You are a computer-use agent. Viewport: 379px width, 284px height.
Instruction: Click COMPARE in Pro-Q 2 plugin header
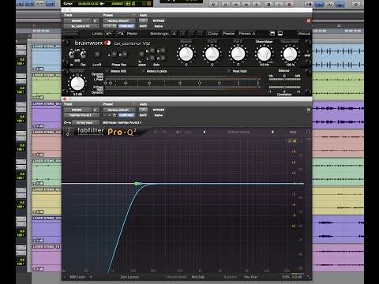[x=126, y=115]
